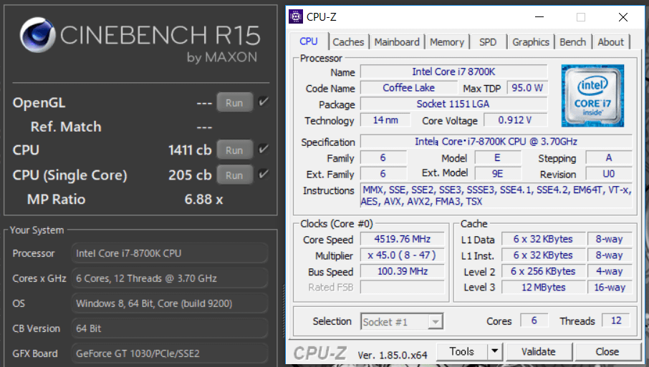The width and height of the screenshot is (649, 367).
Task: Select the CPU tab in CPU-Z
Action: (309, 41)
